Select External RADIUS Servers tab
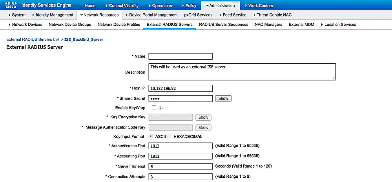The image size is (392, 182). [x=170, y=24]
